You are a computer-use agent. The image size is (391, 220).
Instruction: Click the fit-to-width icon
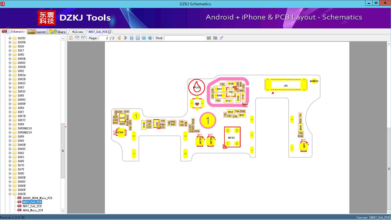tap(132, 38)
